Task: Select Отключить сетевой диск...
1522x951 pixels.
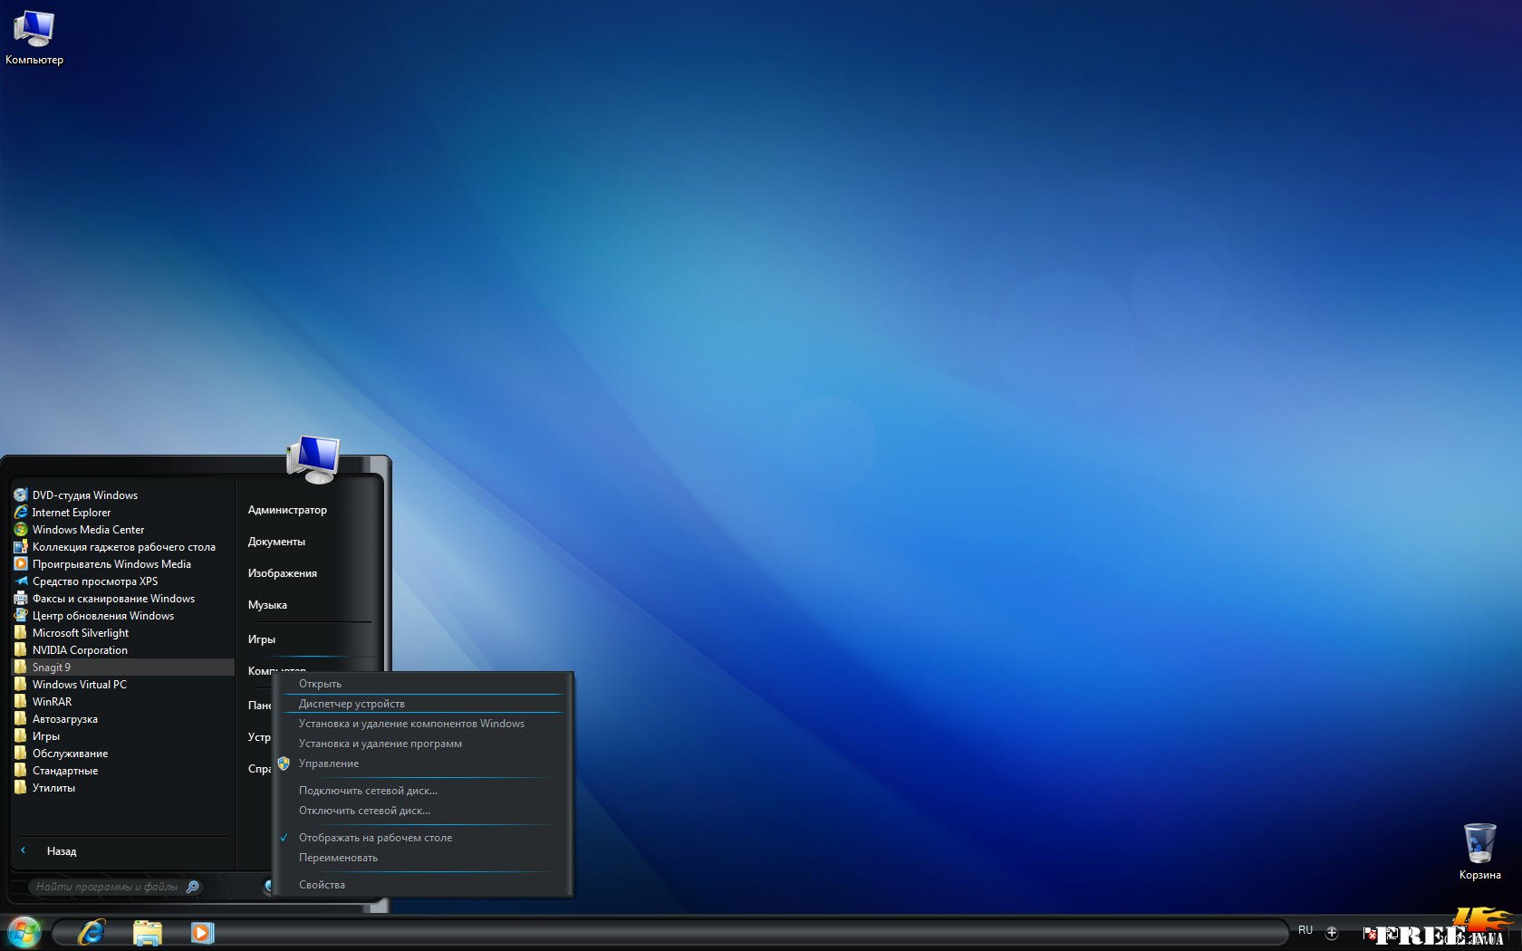Action: point(422,811)
